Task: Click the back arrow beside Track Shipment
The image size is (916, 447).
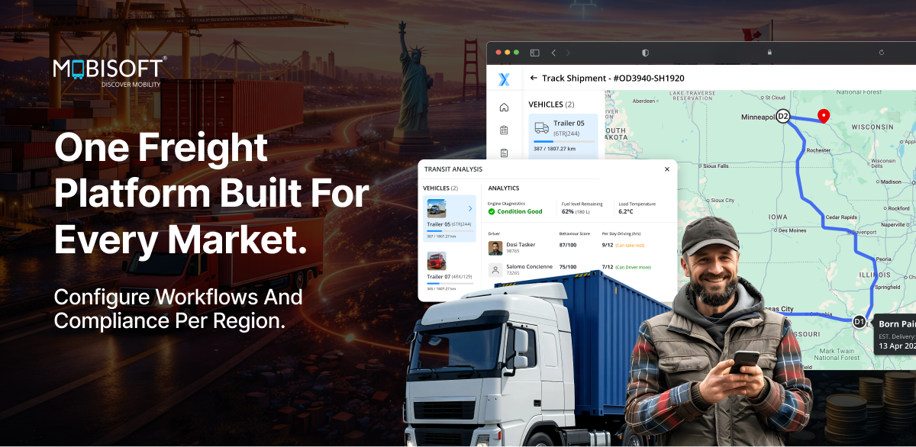Action: click(x=534, y=78)
